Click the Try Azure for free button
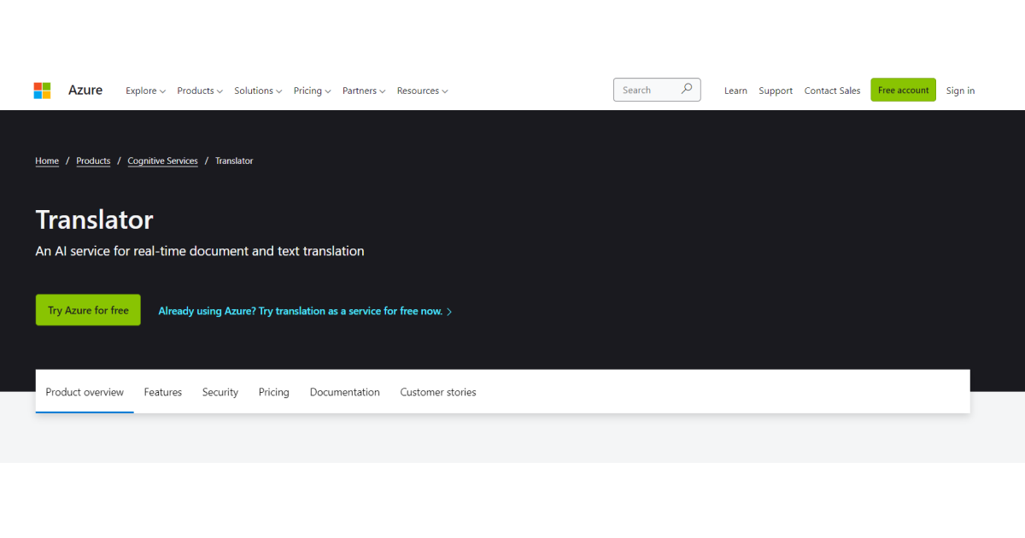 click(x=88, y=310)
